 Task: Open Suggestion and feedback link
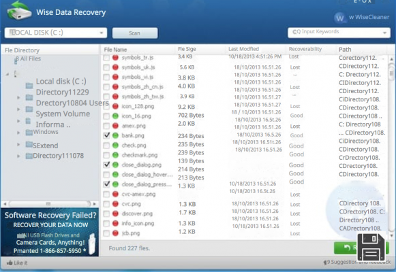pyautogui.click(x=357, y=262)
